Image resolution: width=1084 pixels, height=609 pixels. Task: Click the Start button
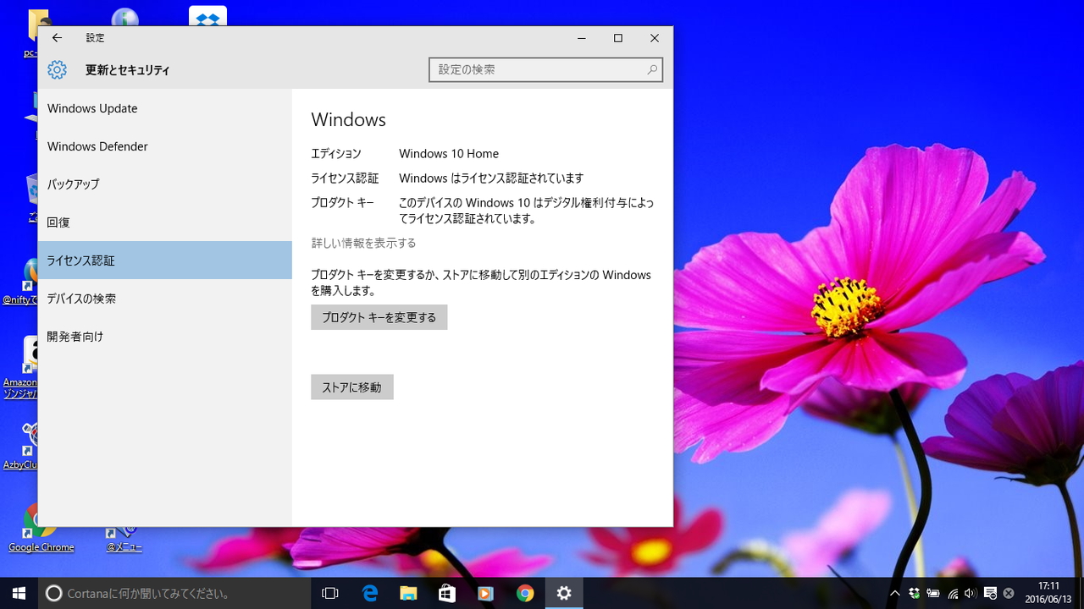pos(18,593)
